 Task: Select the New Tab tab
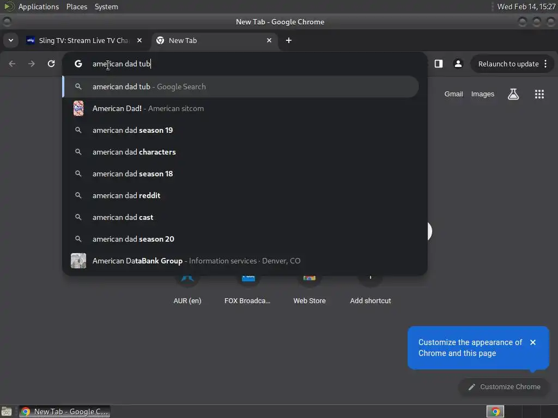(215, 40)
